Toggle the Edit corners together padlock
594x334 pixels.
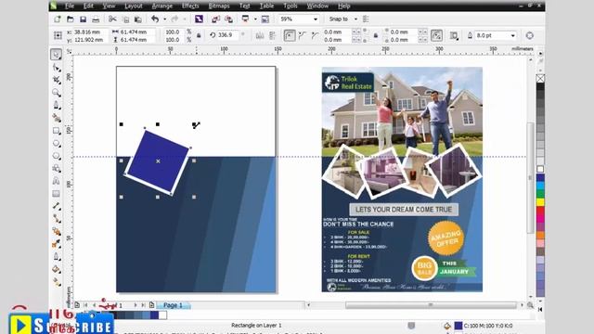(x=376, y=35)
